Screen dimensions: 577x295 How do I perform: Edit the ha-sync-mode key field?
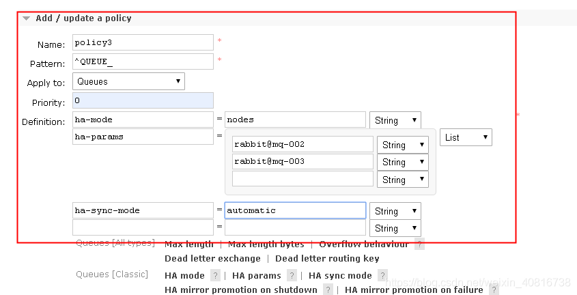coord(143,210)
